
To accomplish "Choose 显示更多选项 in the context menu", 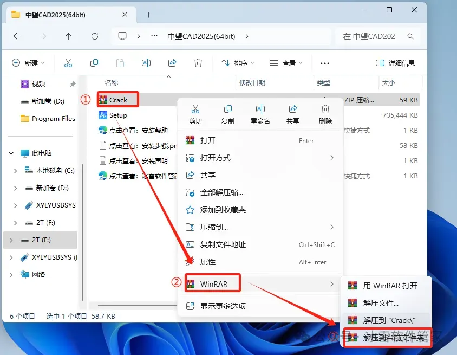I will [x=260, y=306].
